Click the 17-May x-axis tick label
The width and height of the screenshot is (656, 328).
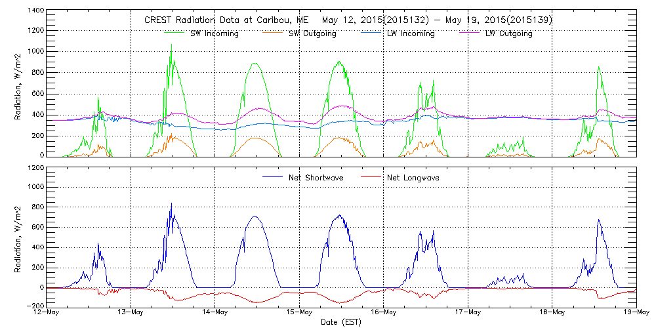tap(468, 312)
